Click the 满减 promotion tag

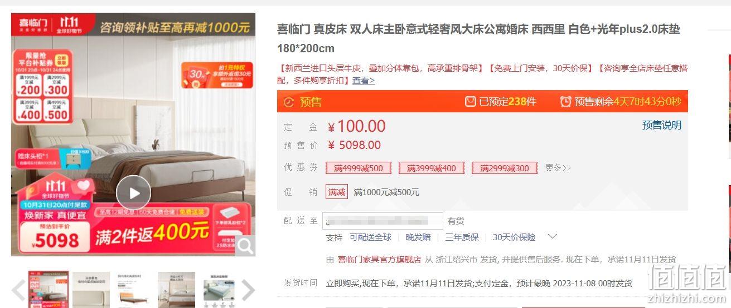(337, 192)
